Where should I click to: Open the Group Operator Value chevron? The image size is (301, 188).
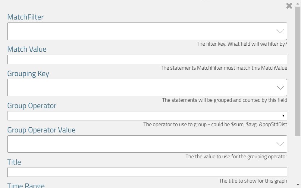click(280, 144)
